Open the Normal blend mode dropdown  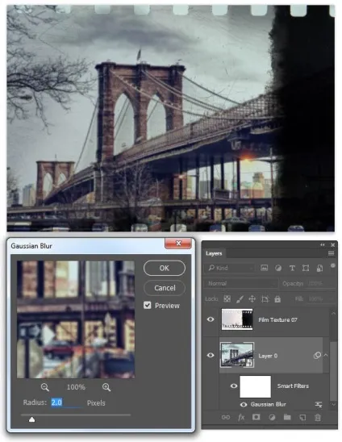(x=241, y=283)
